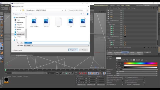Click Отмена button in save dialog
Viewport: 160px width, 90px height.
(84, 50)
